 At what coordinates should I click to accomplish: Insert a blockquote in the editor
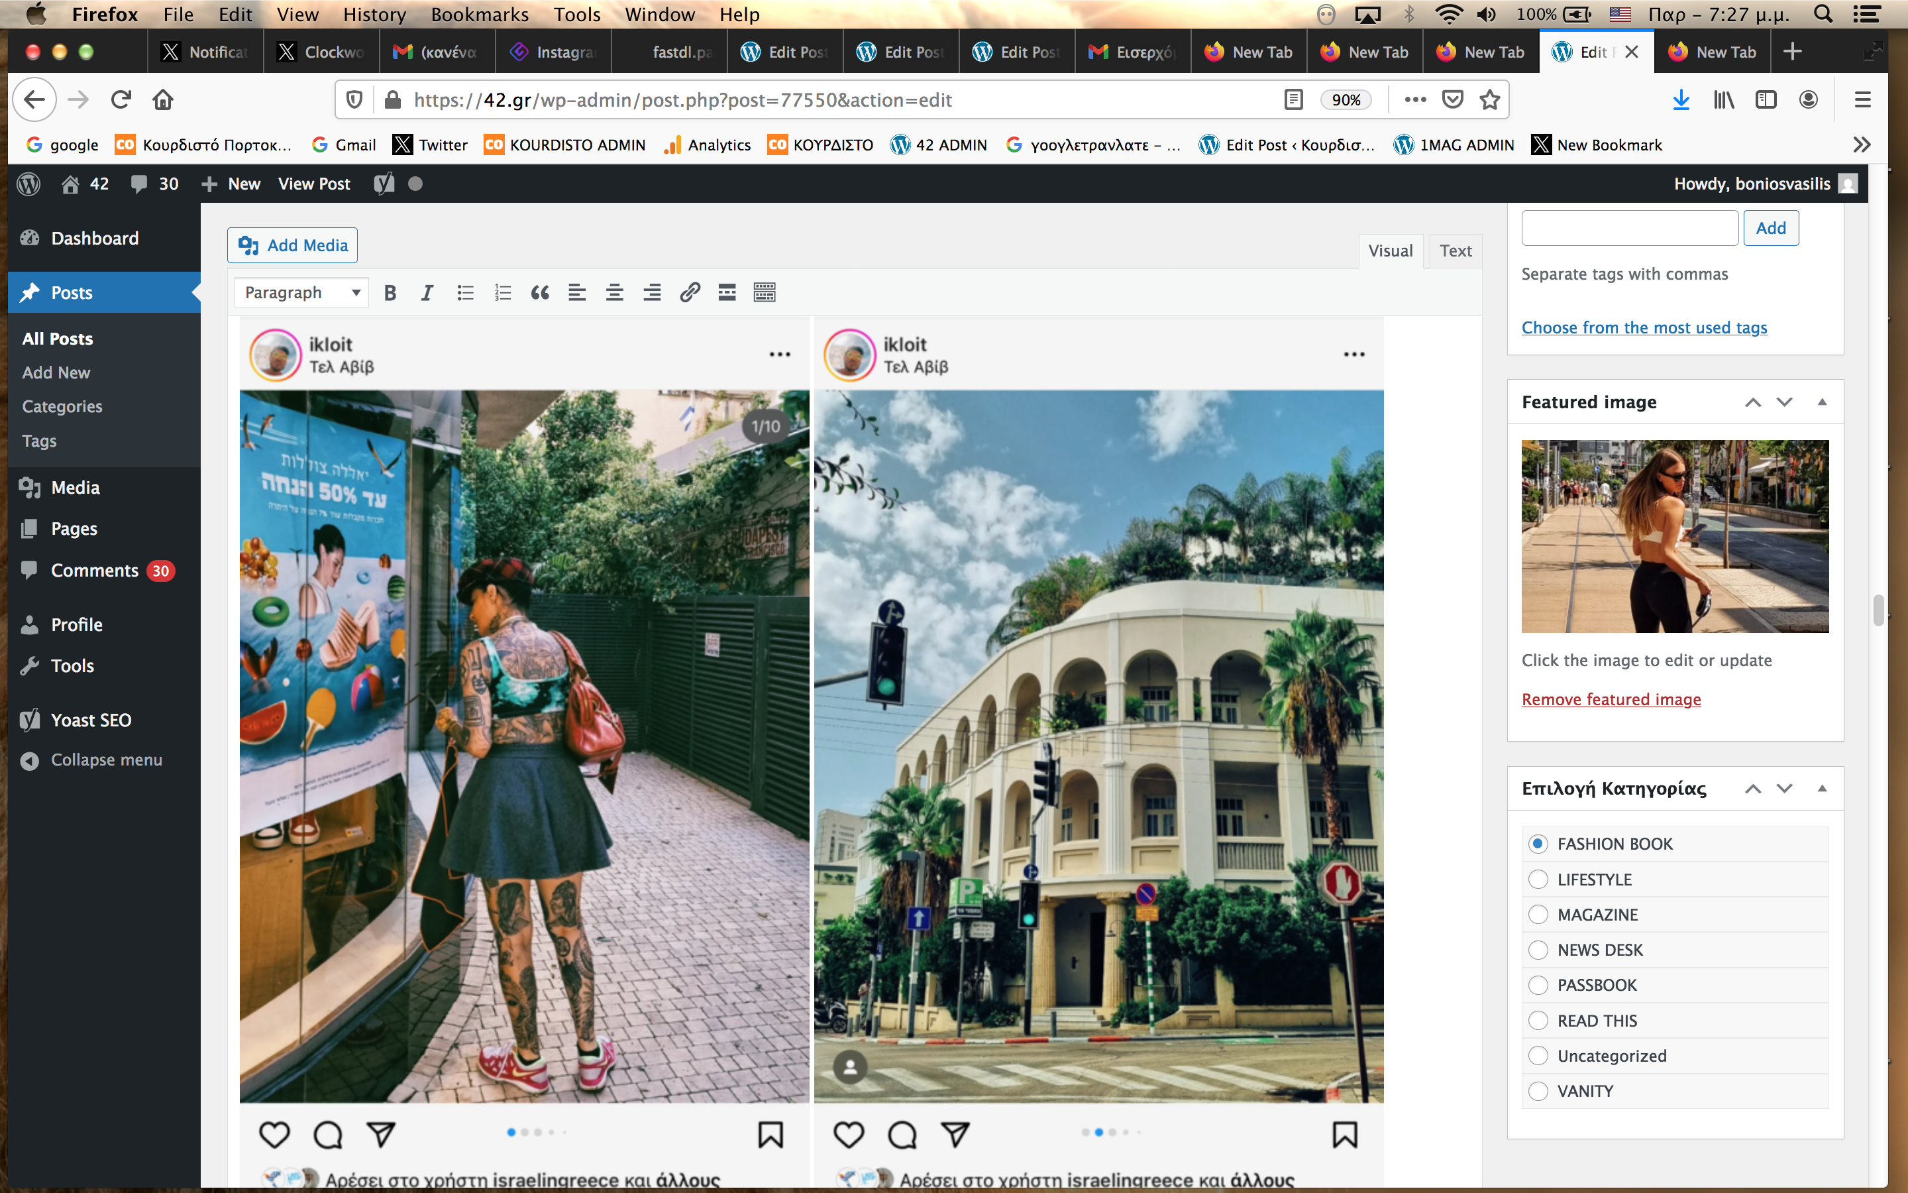point(539,293)
